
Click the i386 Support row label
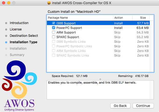coord(66,23)
